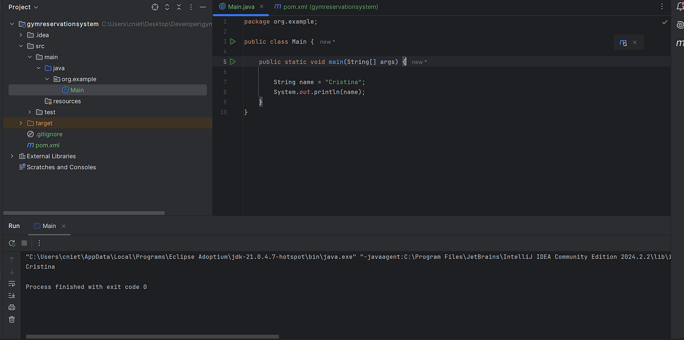Stop the running application
The height and width of the screenshot is (340, 684).
click(x=23, y=243)
